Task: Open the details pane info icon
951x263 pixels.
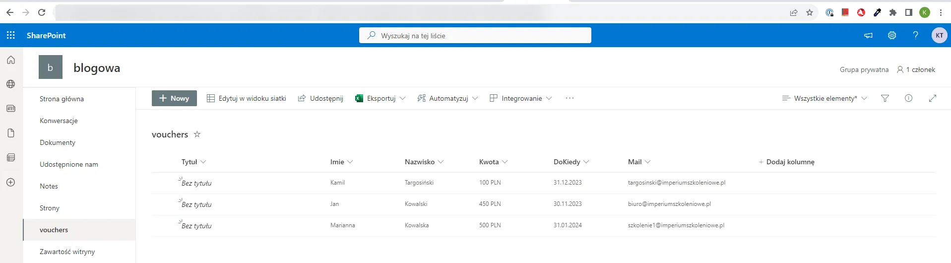Action: coord(908,98)
